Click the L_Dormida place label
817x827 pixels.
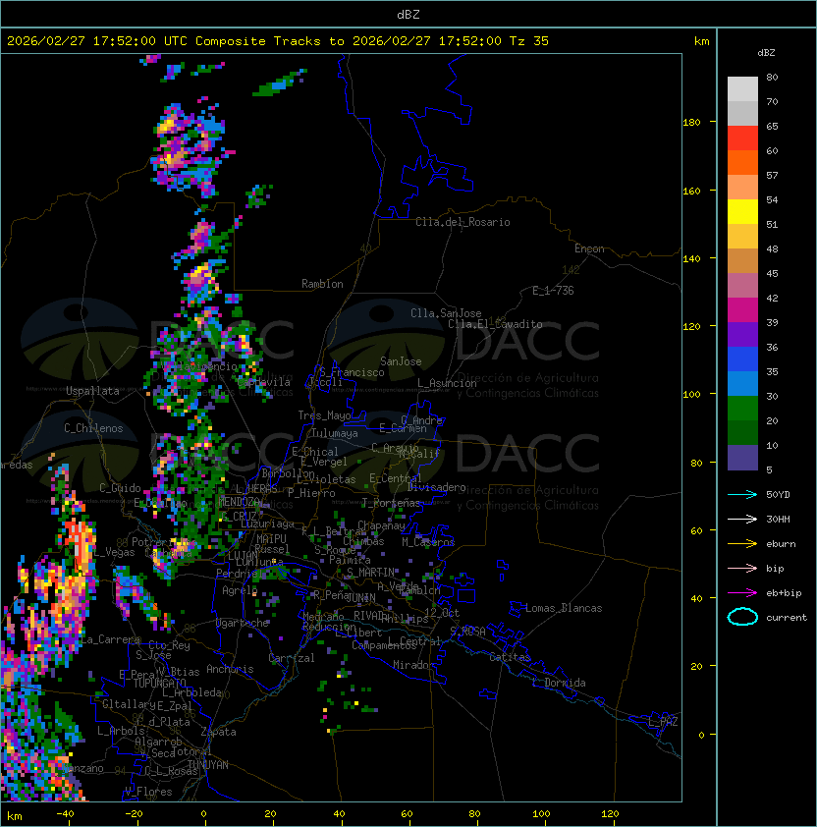(x=559, y=683)
